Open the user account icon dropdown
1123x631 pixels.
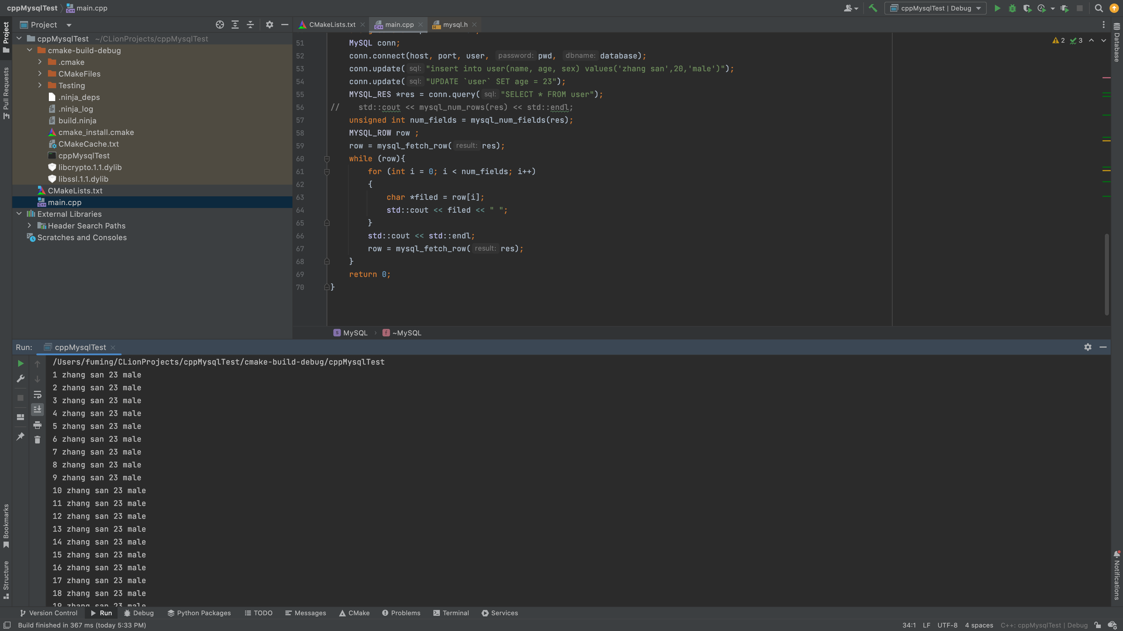[x=850, y=8]
